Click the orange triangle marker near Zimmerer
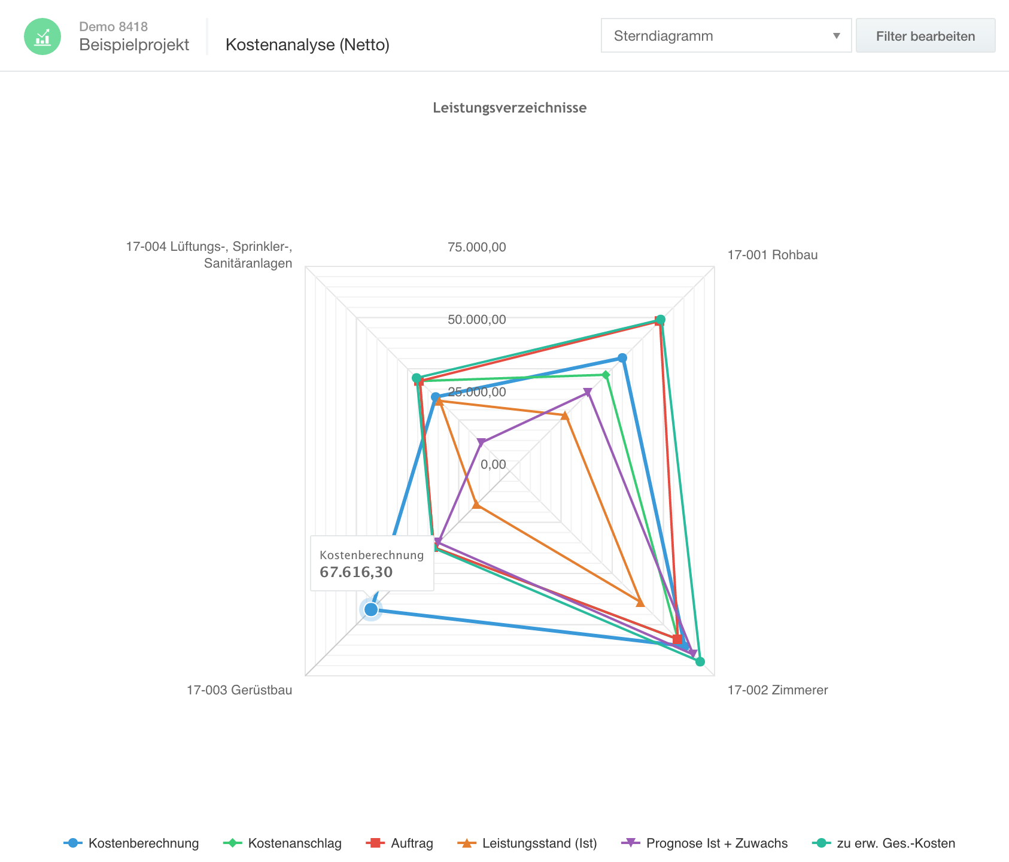 640,602
